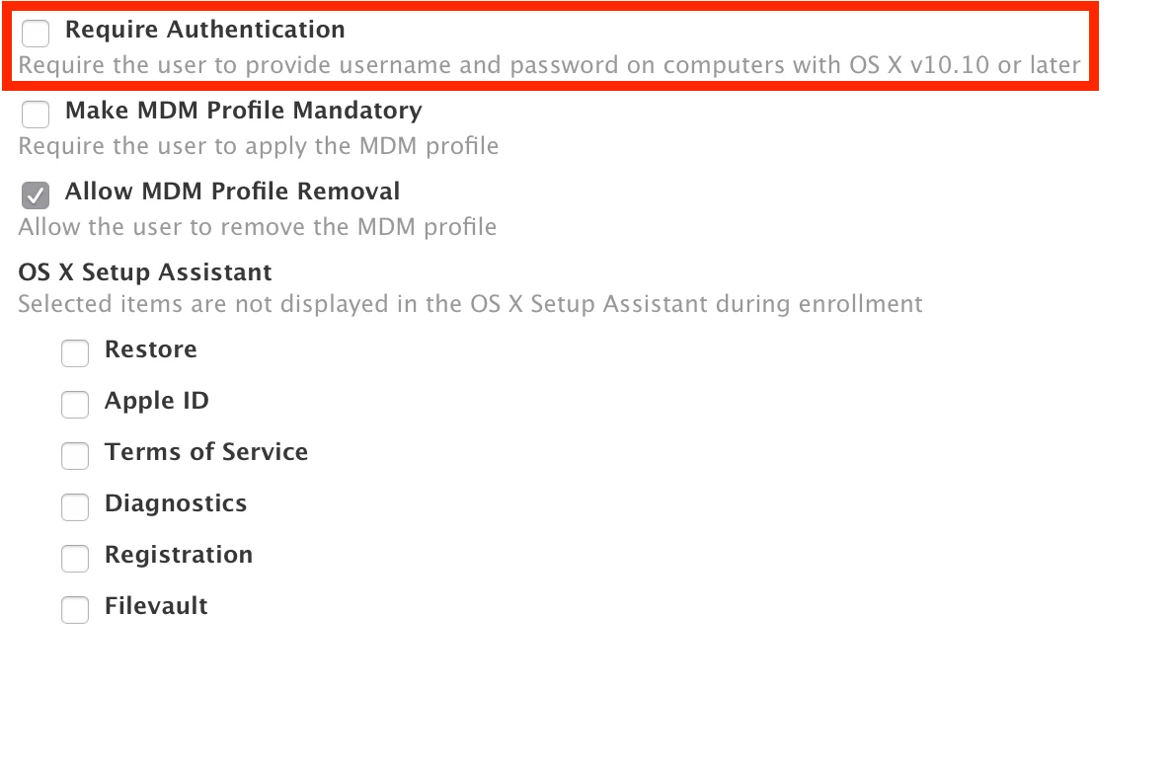Tick the Registration checkbox
Viewport: 1171px width, 768px height.
75,559
